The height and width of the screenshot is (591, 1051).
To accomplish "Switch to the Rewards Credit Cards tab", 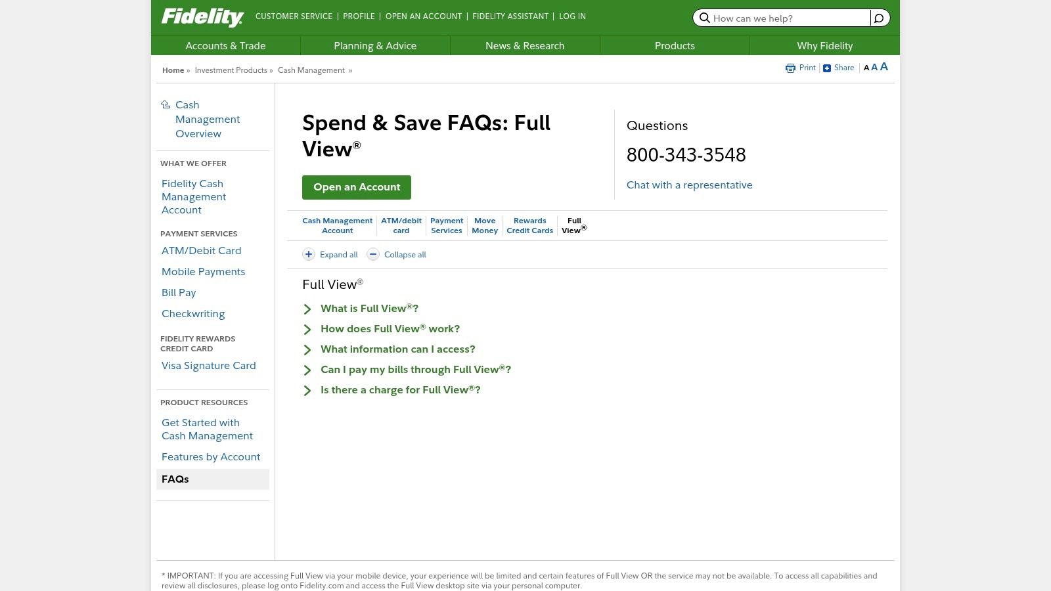I will point(529,225).
